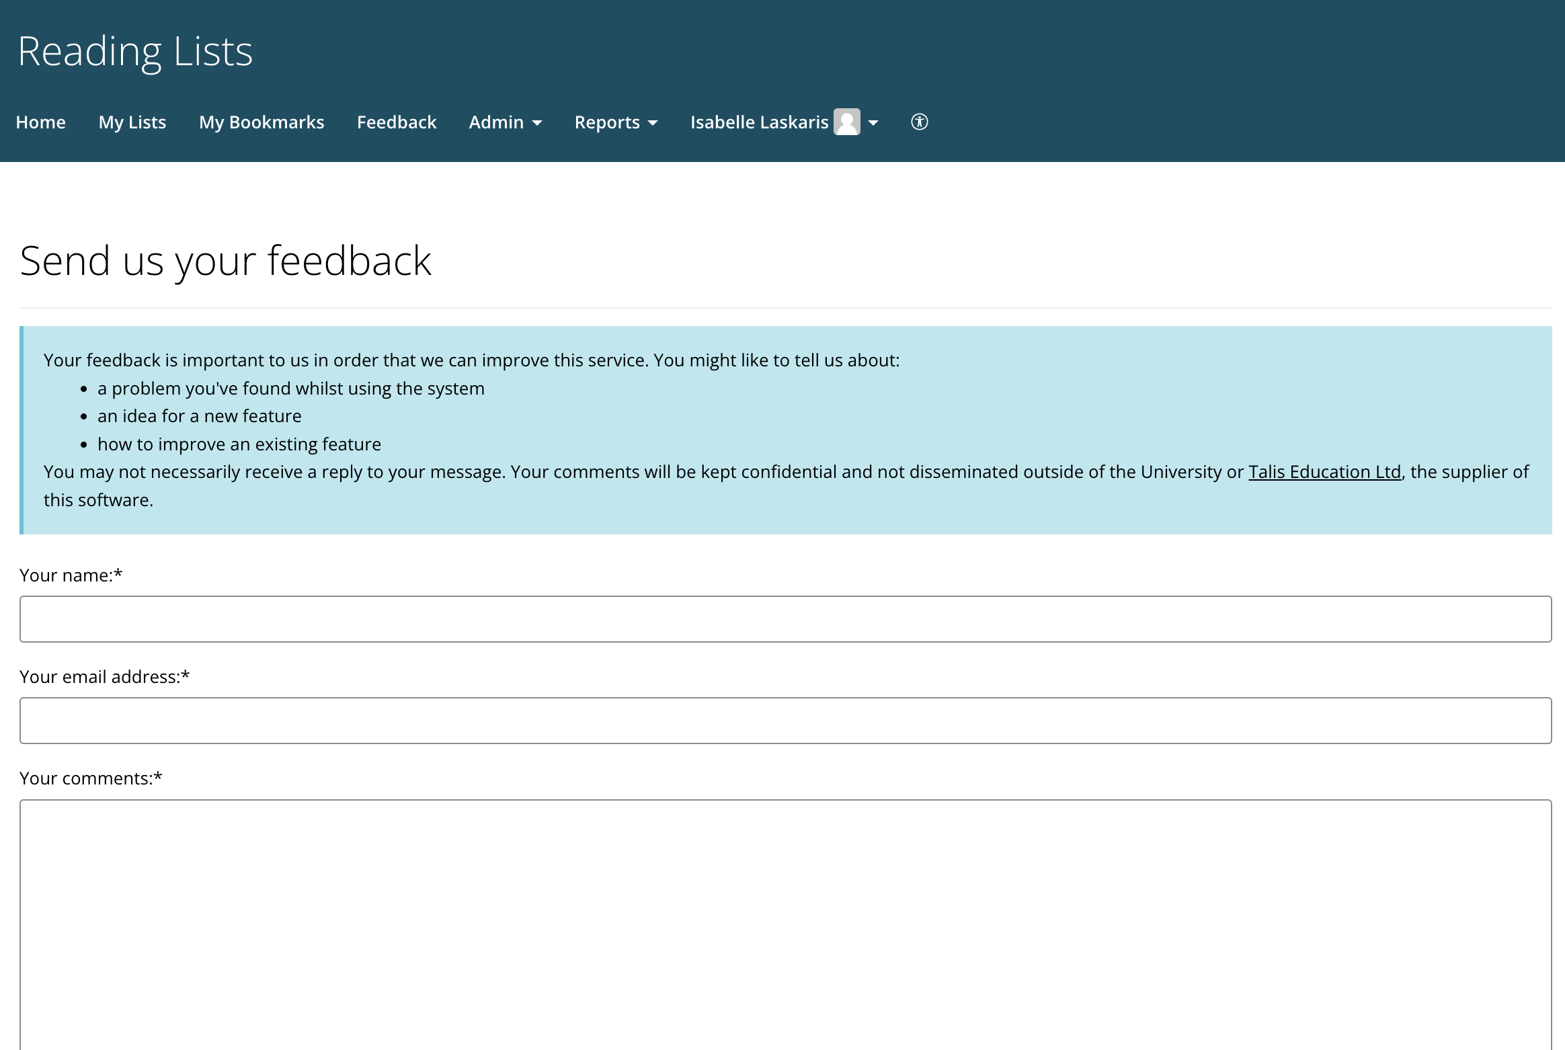
Task: Focus the Your name input field
Action: 785,619
